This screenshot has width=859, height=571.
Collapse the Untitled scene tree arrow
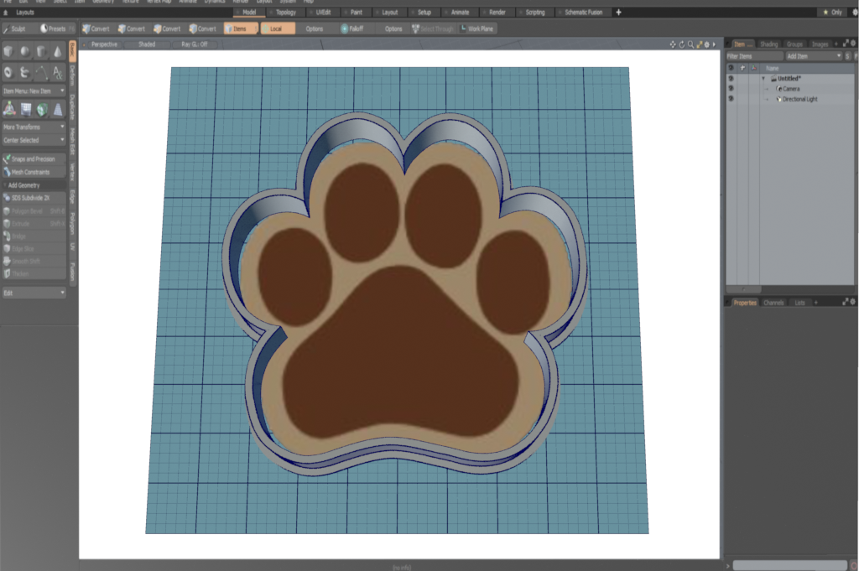tap(763, 78)
